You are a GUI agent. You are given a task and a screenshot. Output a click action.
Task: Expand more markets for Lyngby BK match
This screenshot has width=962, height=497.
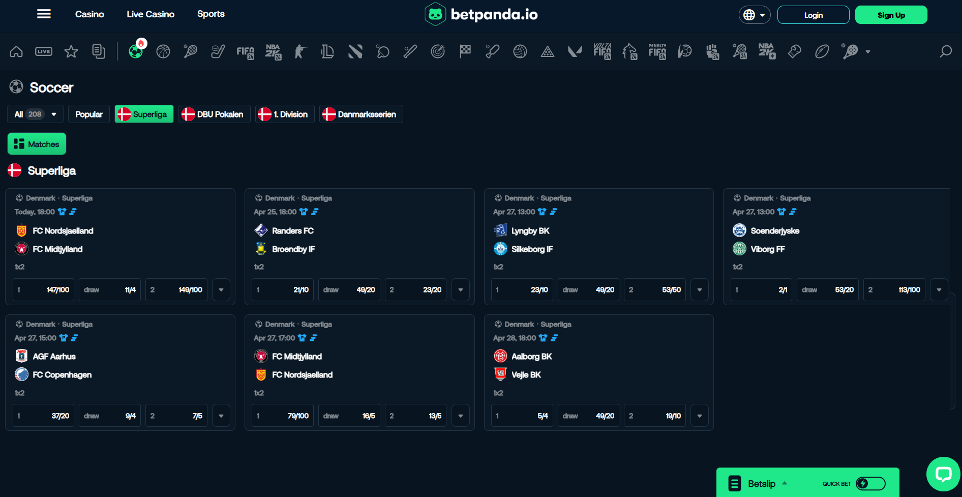point(700,290)
